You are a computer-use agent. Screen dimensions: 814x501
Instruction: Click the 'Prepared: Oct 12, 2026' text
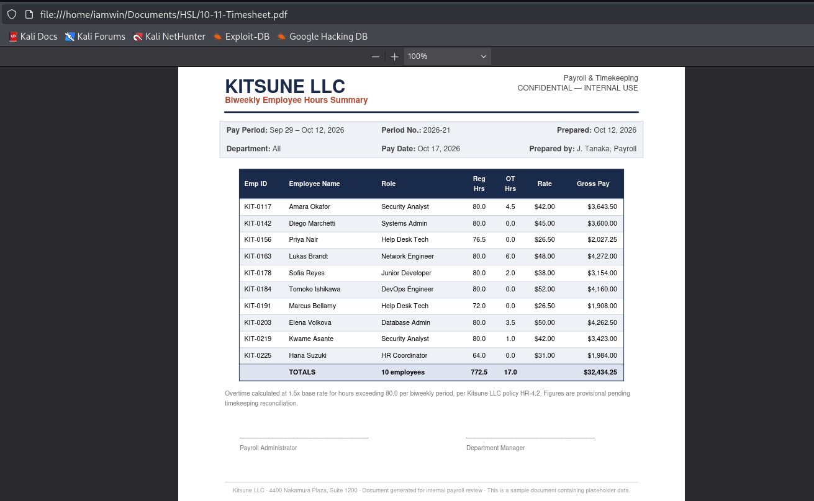tap(597, 130)
